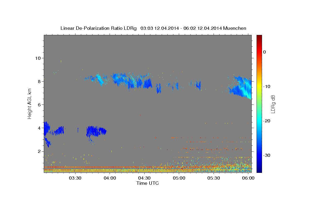Select the 06:00 time tick label
Image resolution: width=311 pixels, height=207 pixels.
tap(248, 178)
